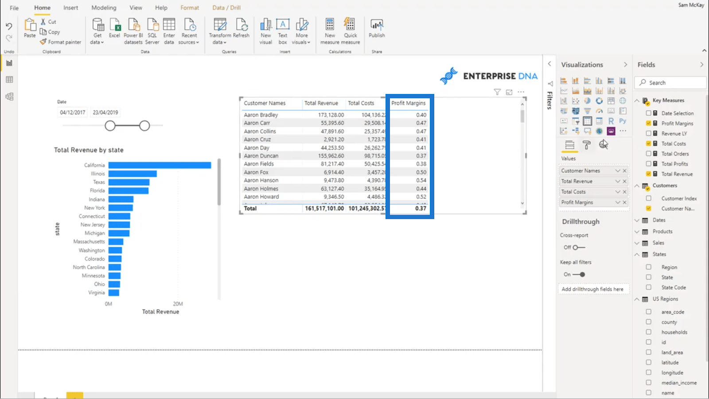Viewport: 709px width, 399px height.
Task: Open dropdown for Profit Margins value
Action: (617, 202)
